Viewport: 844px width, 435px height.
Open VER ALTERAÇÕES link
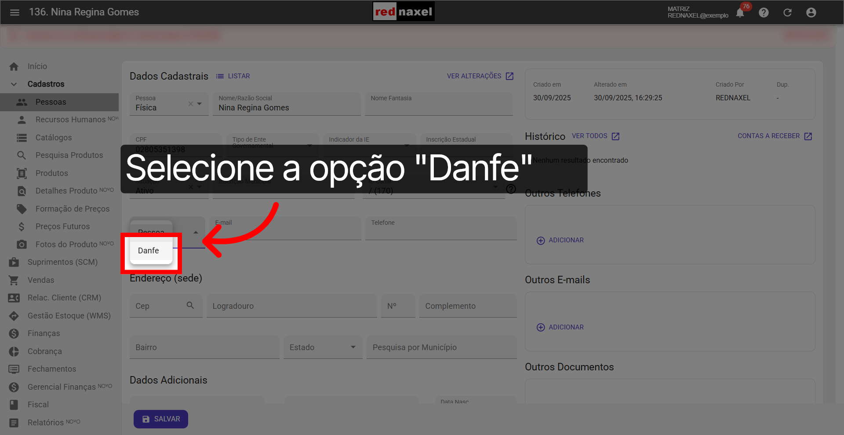[474, 76]
